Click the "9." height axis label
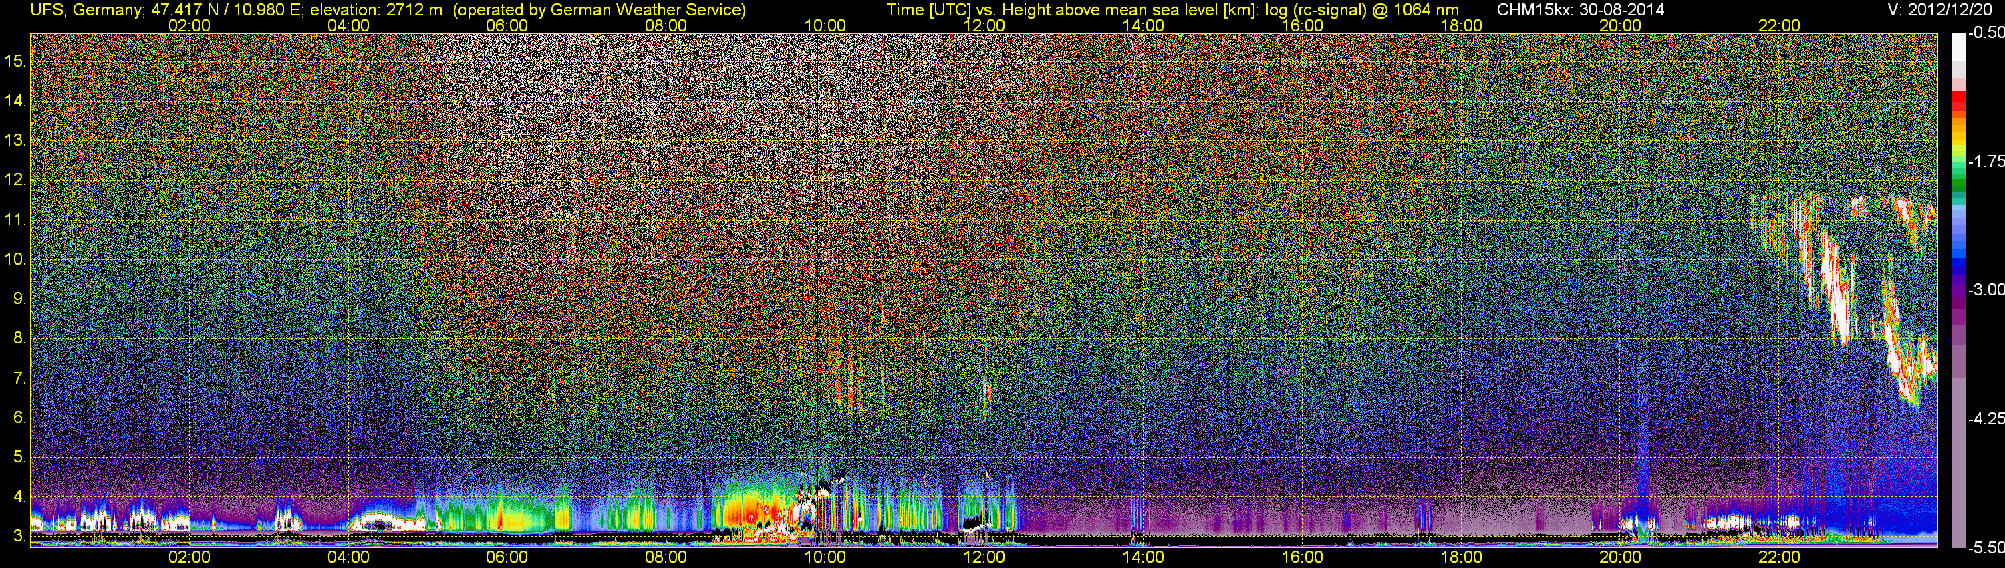 click(19, 299)
